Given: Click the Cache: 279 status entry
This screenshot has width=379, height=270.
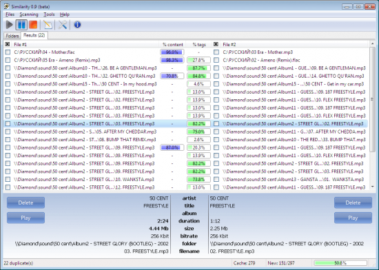Looking at the screenshot, I should pyautogui.click(x=244, y=263).
